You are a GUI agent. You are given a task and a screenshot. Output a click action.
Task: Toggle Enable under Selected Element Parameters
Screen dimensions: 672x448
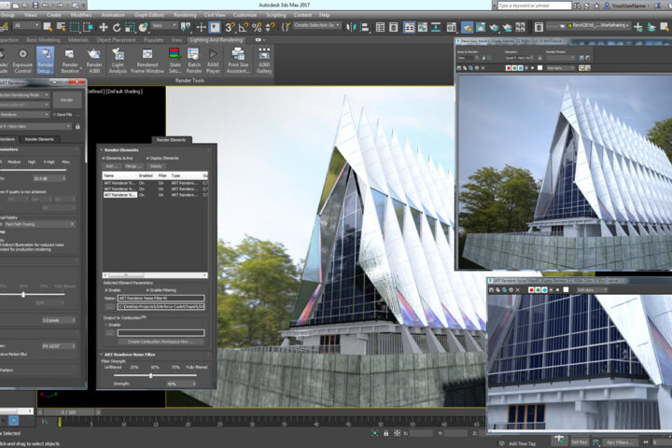(106, 290)
